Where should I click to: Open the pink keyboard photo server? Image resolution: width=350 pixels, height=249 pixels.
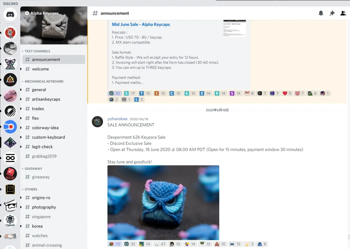(10, 95)
